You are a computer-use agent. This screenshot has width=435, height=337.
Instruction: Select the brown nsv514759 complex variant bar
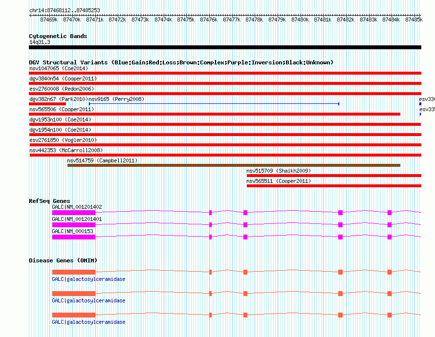click(234, 165)
